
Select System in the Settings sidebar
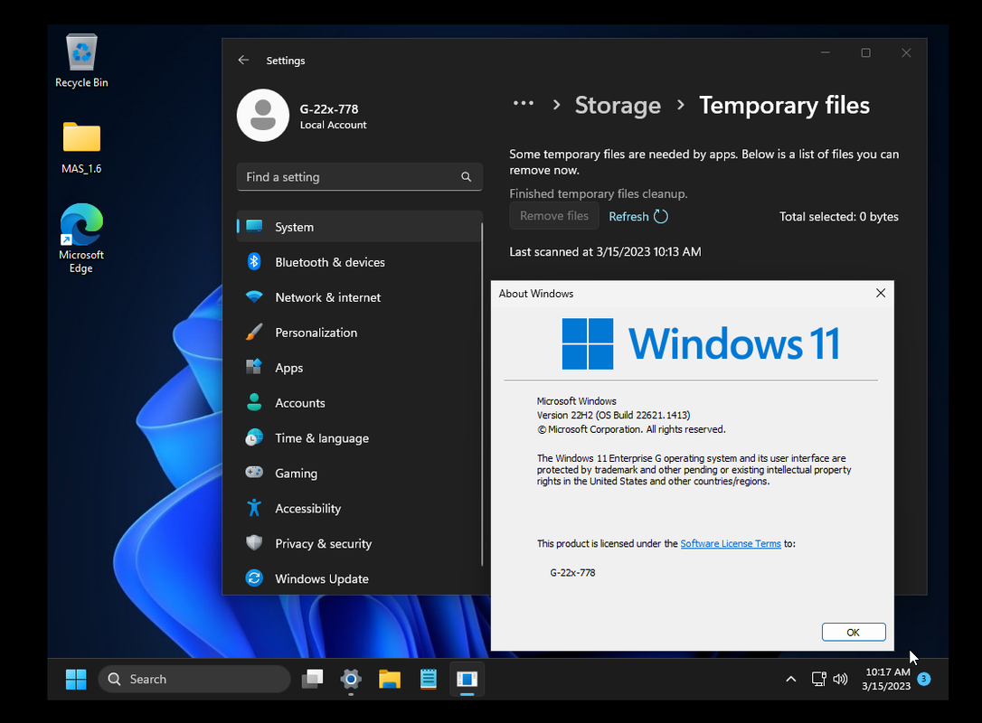(x=360, y=227)
